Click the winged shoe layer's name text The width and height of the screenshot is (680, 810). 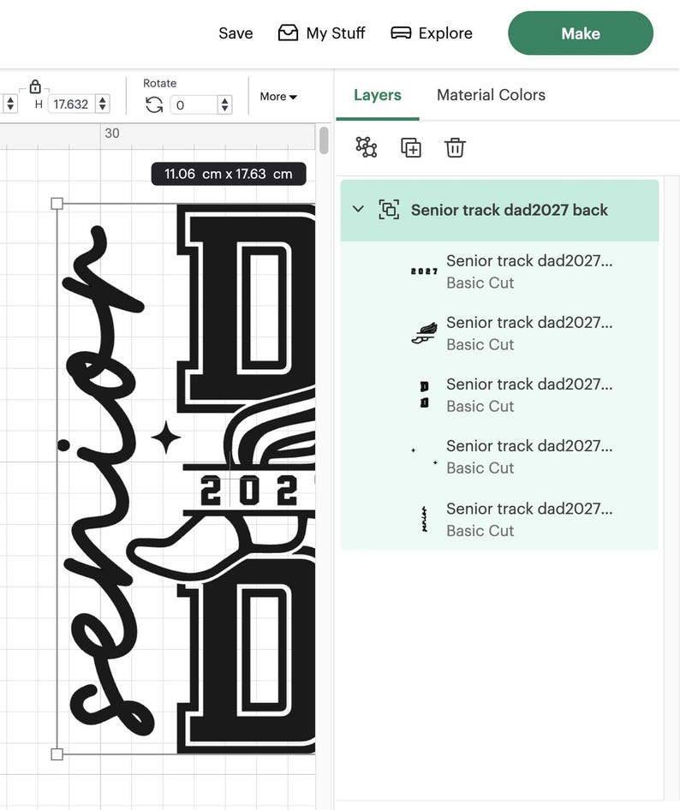(529, 322)
